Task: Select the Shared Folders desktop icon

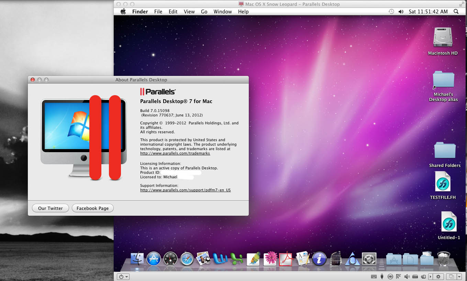Action: pyautogui.click(x=445, y=151)
